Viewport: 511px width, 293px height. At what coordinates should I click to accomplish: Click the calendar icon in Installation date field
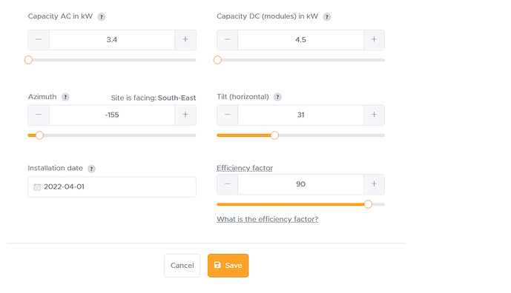click(x=37, y=187)
